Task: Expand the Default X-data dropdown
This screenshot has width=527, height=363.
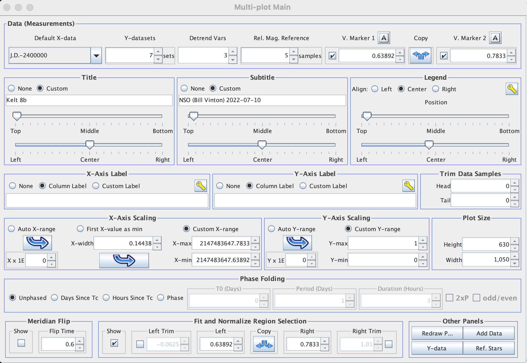Action: coord(96,55)
